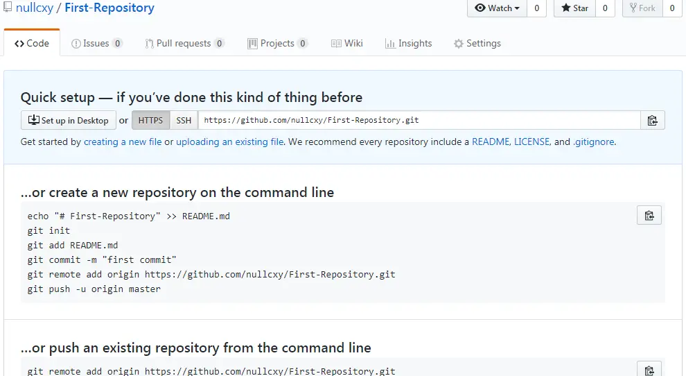
Task: Click the Projects board icon
Action: (x=252, y=44)
